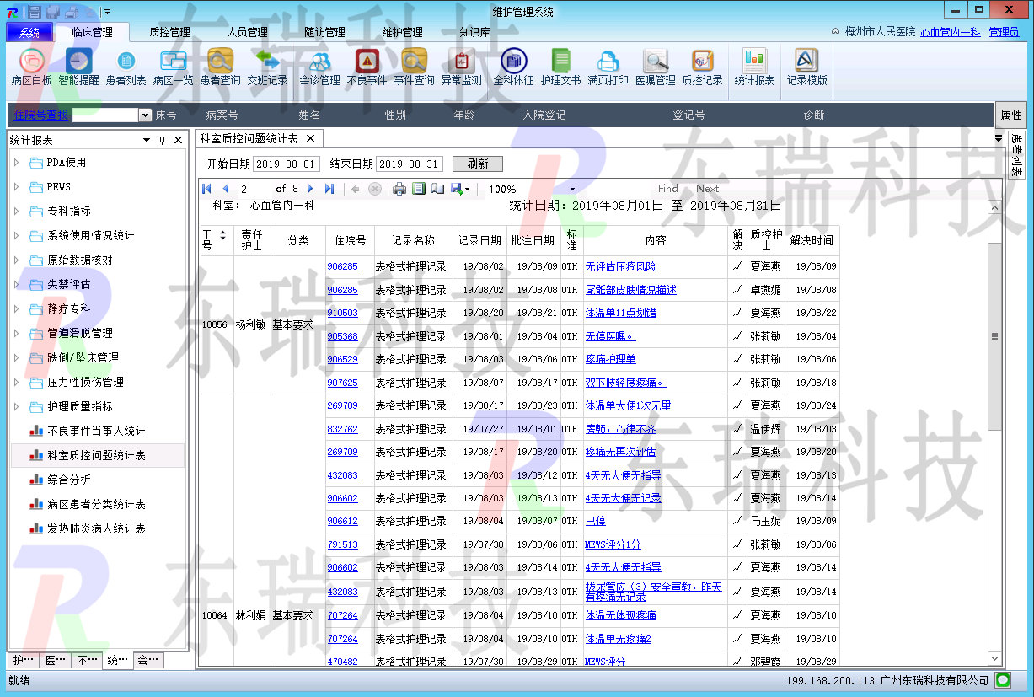Sort by the 工号 column arrows
The width and height of the screenshot is (1034, 697).
[x=222, y=235]
